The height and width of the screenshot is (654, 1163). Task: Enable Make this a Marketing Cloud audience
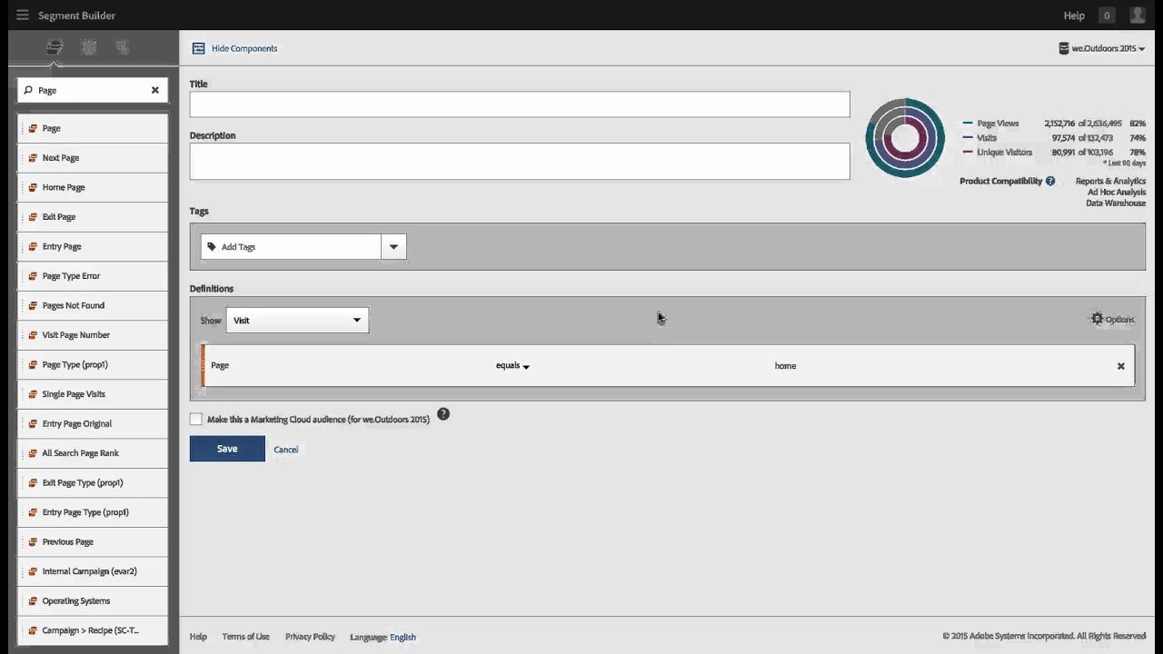[195, 419]
